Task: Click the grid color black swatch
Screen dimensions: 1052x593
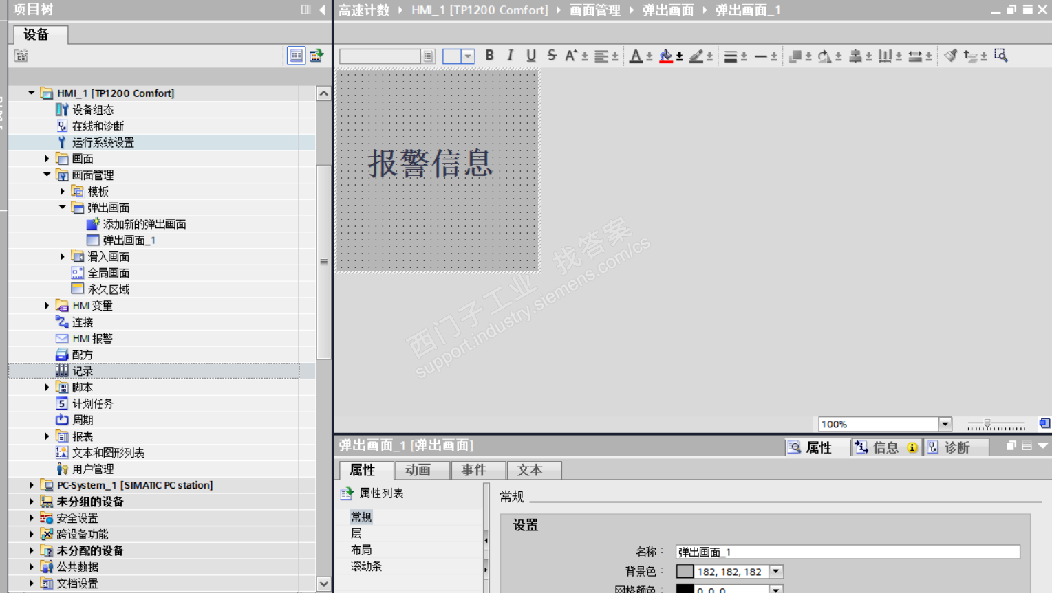Action: [x=685, y=589]
